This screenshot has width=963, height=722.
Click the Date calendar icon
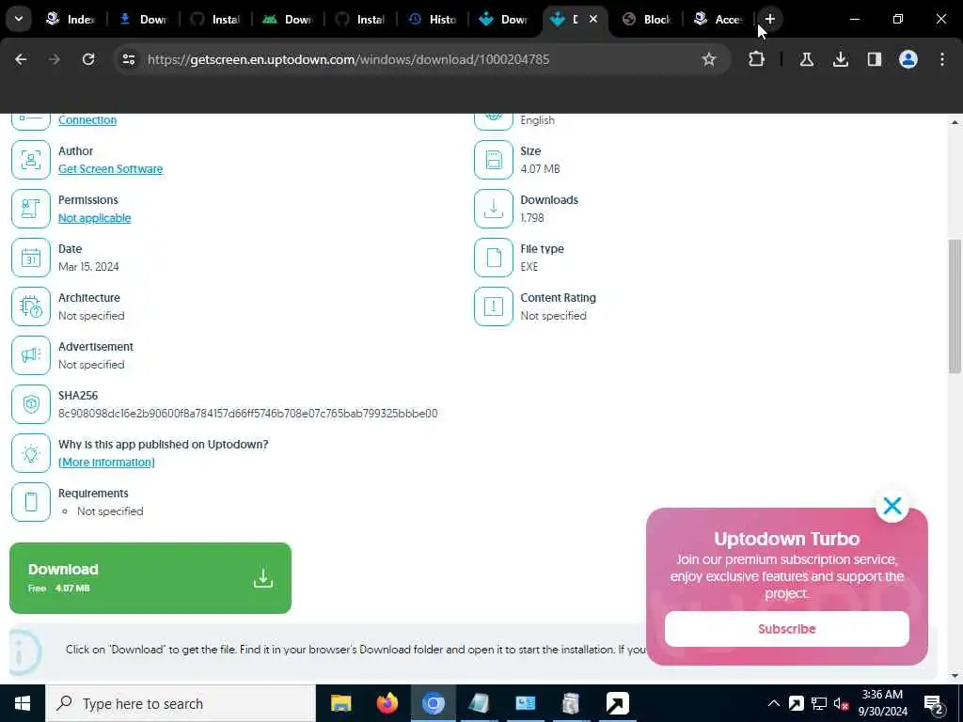point(31,258)
